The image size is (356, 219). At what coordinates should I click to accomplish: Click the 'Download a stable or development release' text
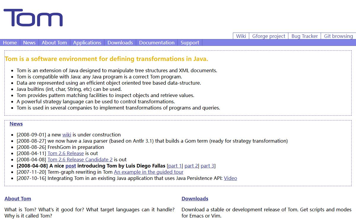click(266, 212)
